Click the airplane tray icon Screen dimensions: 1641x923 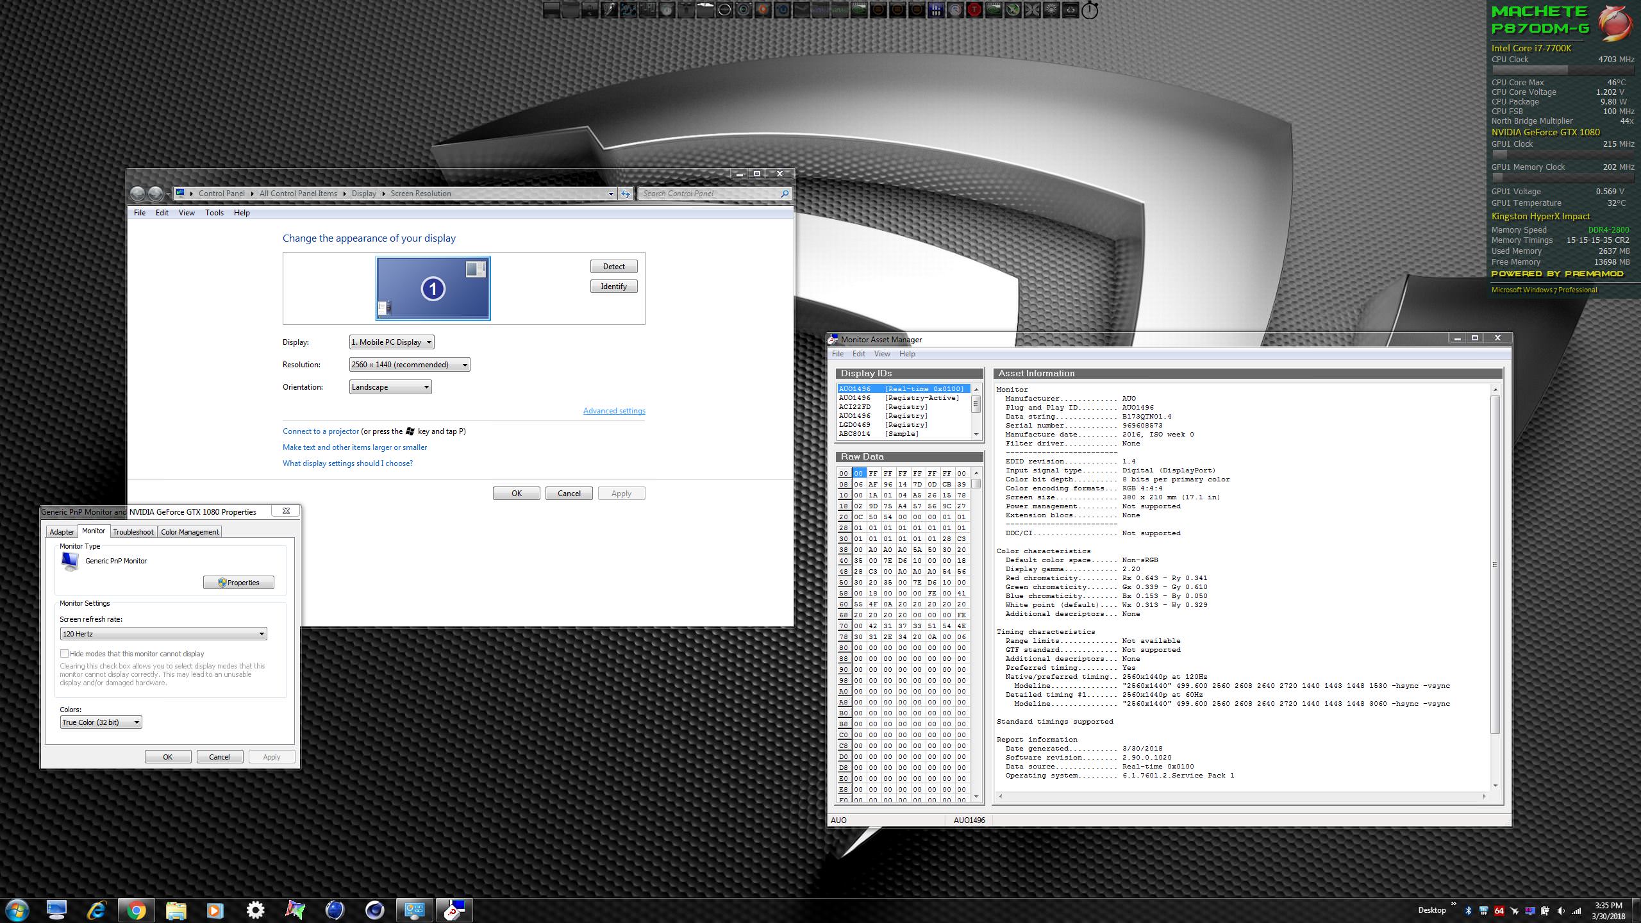tap(1514, 911)
